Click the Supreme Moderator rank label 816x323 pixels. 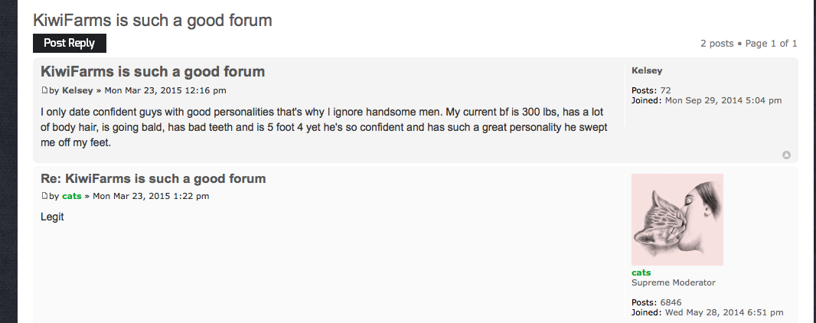pyautogui.click(x=674, y=283)
